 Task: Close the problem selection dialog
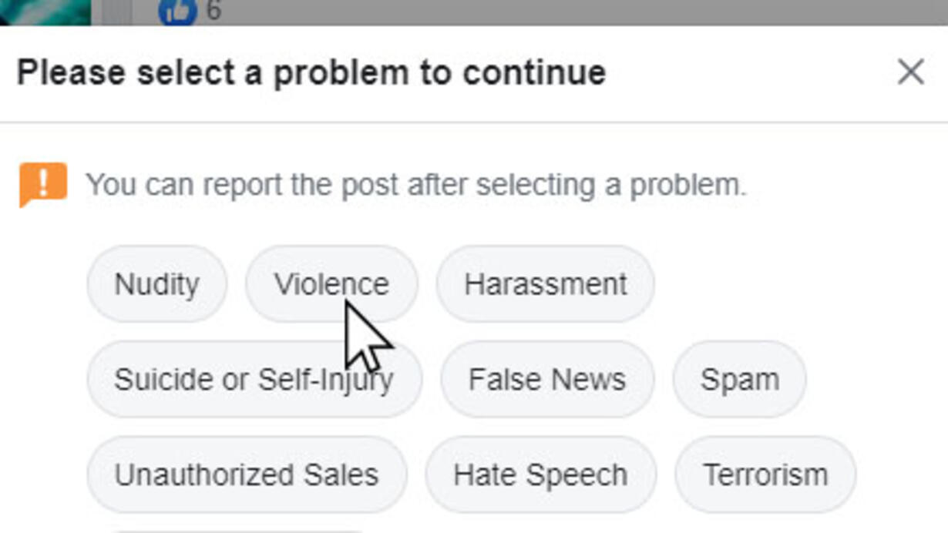click(x=910, y=72)
